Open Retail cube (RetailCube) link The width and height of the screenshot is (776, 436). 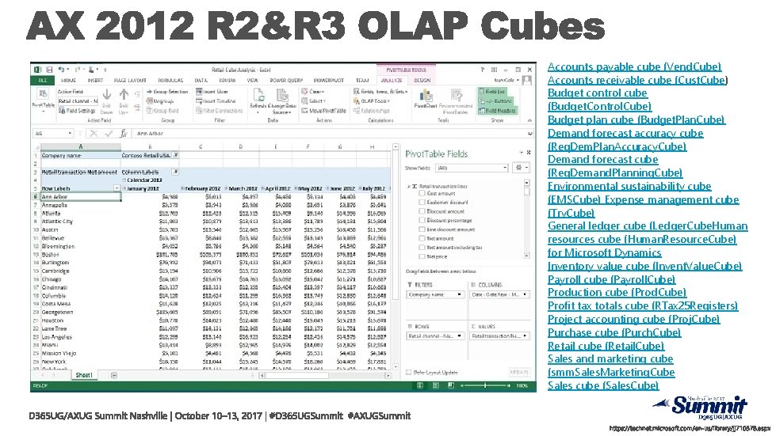pos(606,346)
